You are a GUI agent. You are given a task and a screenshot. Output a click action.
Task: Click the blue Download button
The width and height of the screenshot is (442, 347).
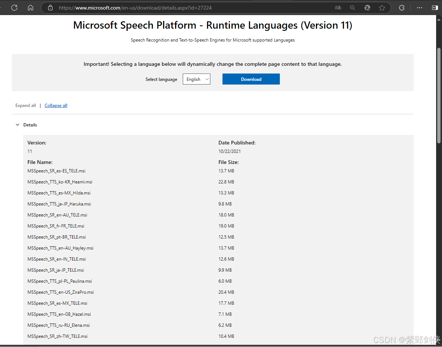click(x=251, y=79)
